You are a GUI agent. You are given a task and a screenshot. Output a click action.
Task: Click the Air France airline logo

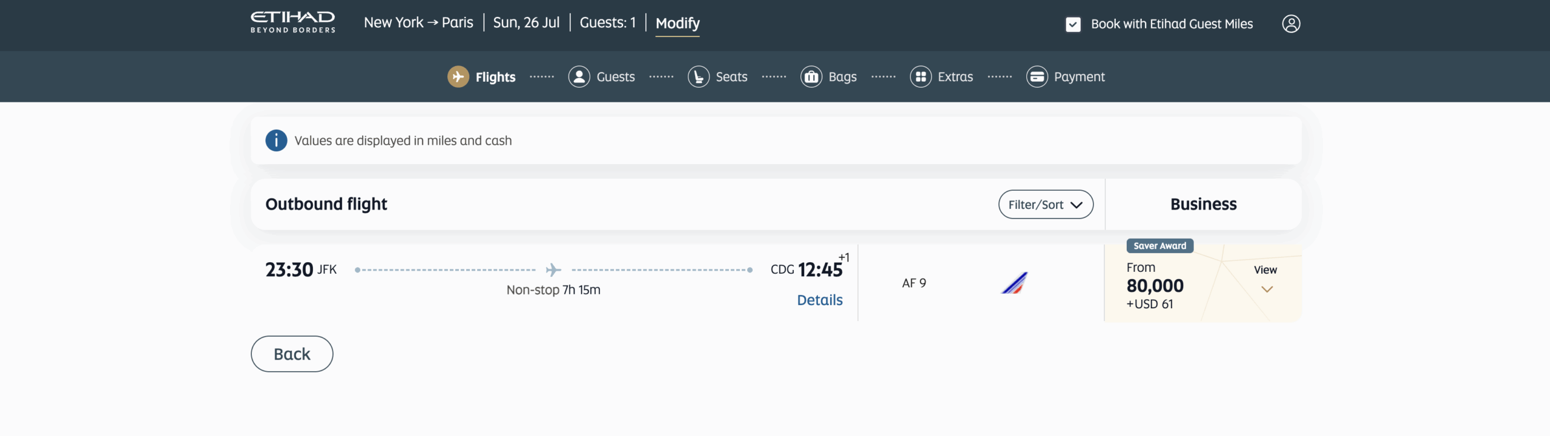1015,283
